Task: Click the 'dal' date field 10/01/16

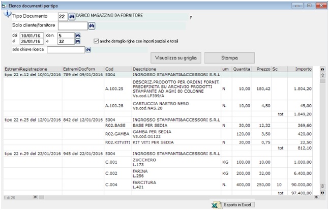Action: pos(32,36)
